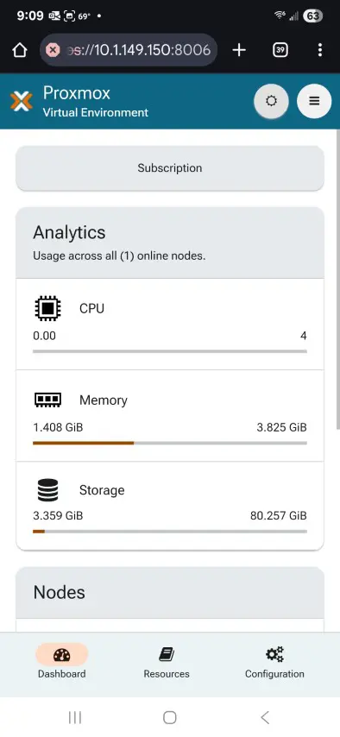The width and height of the screenshot is (340, 737).
Task: Click the Memory usage progress bar
Action: coord(170,443)
